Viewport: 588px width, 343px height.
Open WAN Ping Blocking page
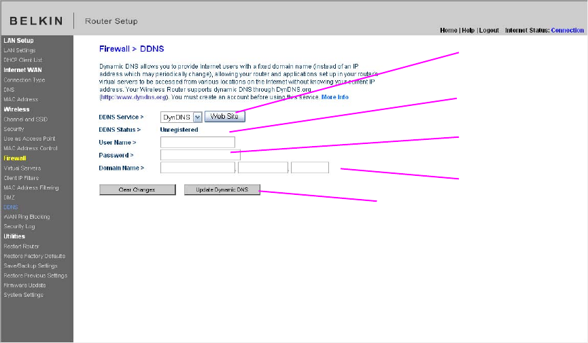coord(27,217)
